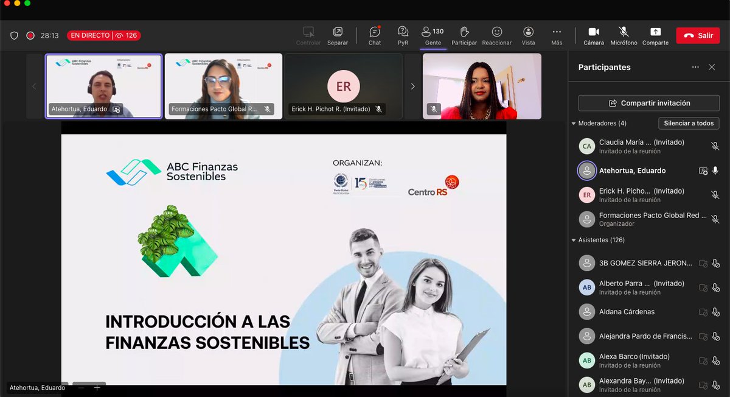Toggle Alejandra Pardo's camera permission icon
The image size is (730, 397).
703,336
